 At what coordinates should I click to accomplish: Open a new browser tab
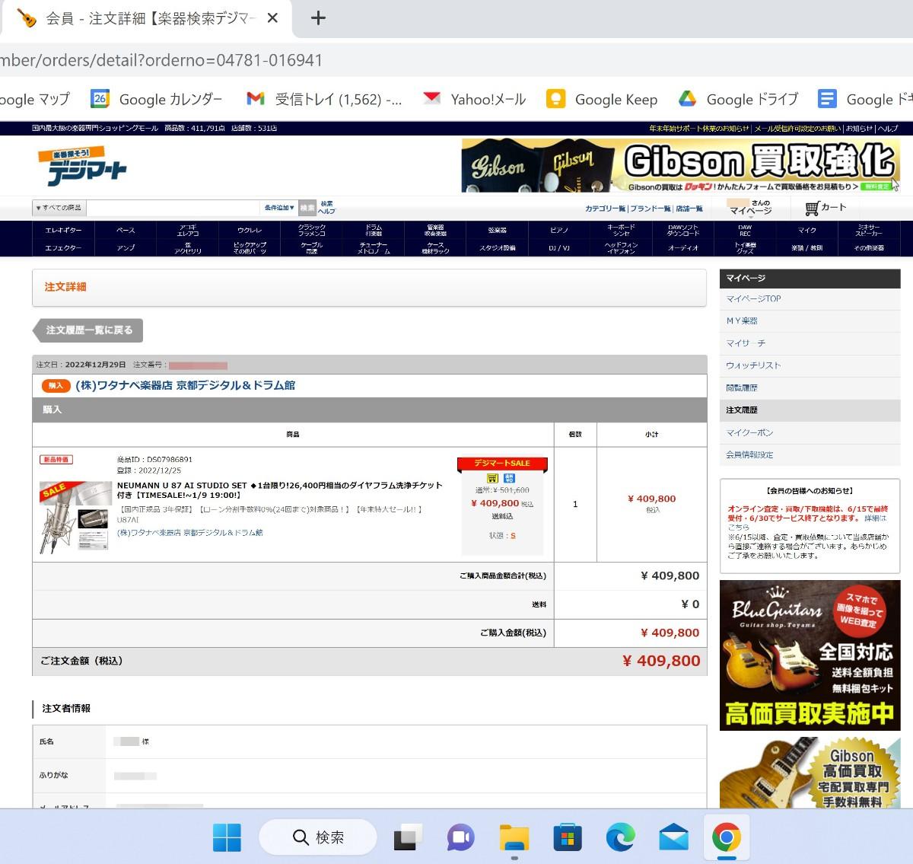[319, 18]
